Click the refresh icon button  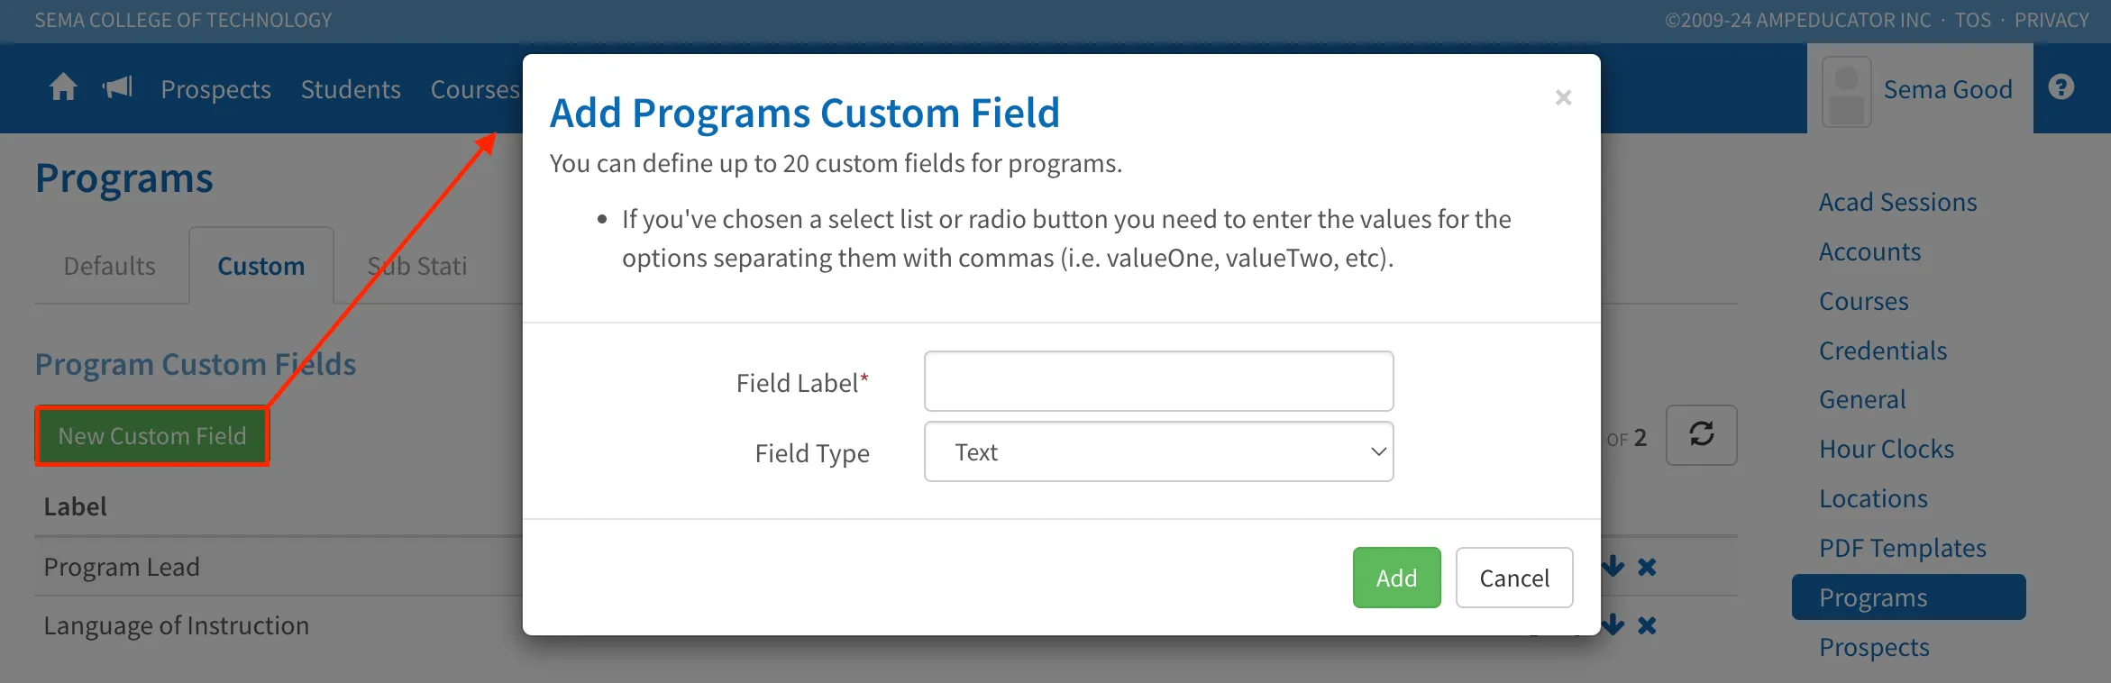(1701, 435)
